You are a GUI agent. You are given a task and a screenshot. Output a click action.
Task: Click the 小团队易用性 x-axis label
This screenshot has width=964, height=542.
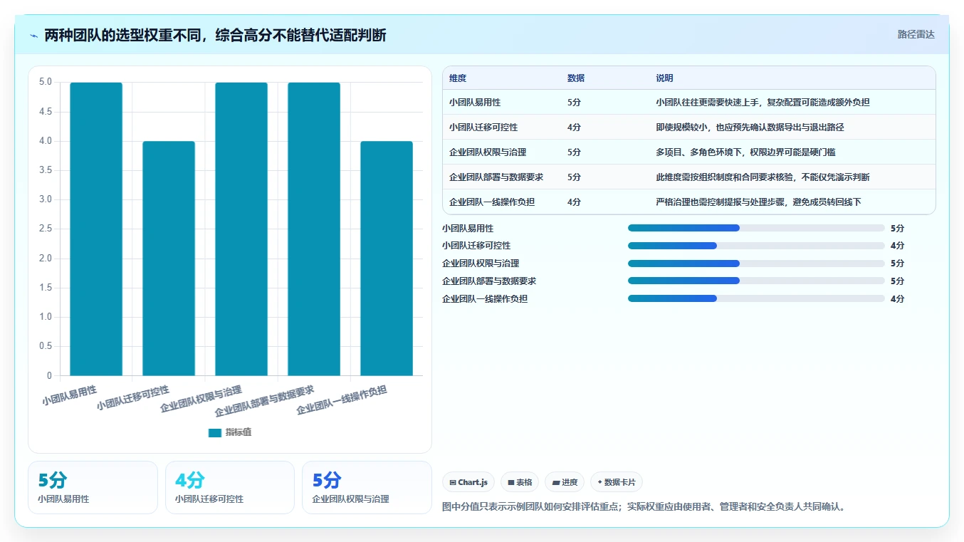[x=69, y=395]
